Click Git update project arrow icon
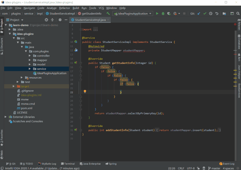This screenshot has width=241, height=170. click(x=199, y=14)
